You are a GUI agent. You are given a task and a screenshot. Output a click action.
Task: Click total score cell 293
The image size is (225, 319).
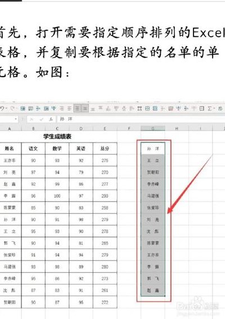[x=105, y=196]
